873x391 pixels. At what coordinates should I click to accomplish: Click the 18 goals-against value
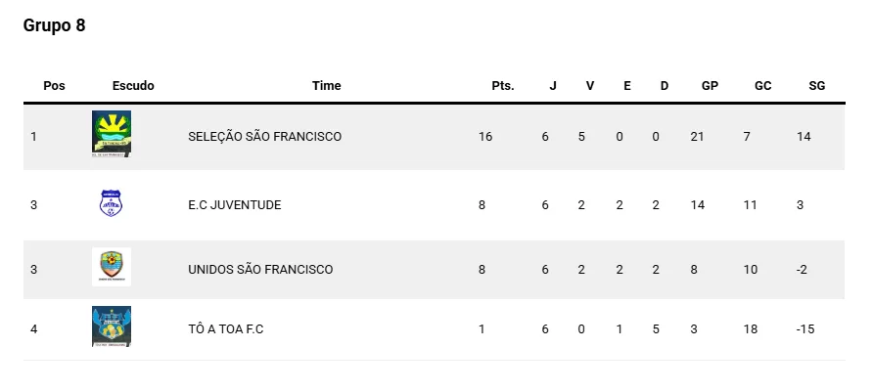point(751,329)
